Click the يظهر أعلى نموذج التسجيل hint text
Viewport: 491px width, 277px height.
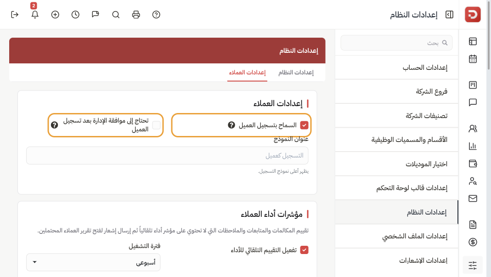pos(283,171)
